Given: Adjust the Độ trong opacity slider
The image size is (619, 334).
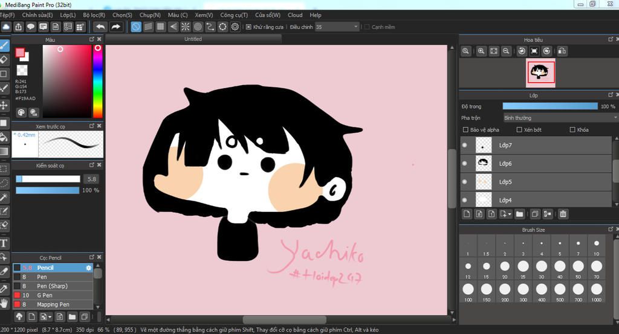Looking at the screenshot, I should (x=550, y=106).
